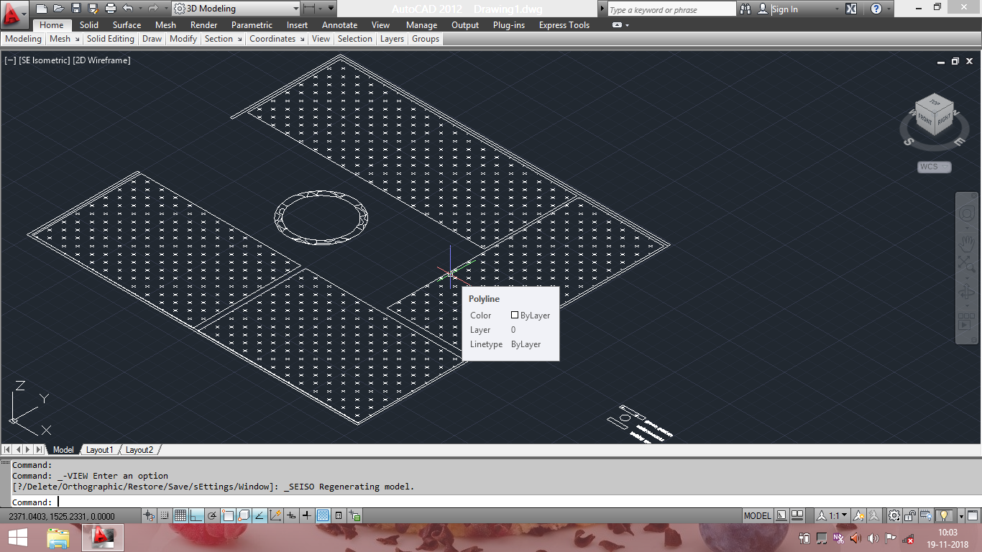The image size is (982, 552).
Task: Toggle Grid Display in status bar
Action: coord(180,515)
